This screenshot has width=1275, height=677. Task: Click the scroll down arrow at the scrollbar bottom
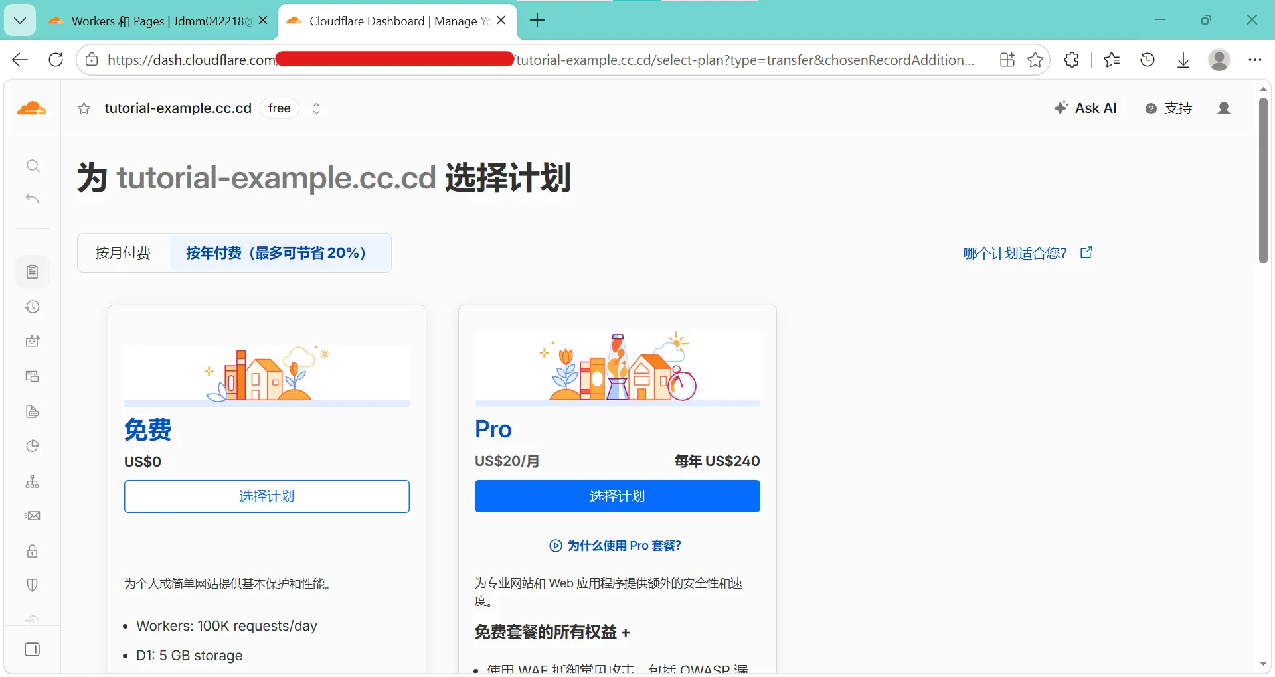tap(1263, 664)
